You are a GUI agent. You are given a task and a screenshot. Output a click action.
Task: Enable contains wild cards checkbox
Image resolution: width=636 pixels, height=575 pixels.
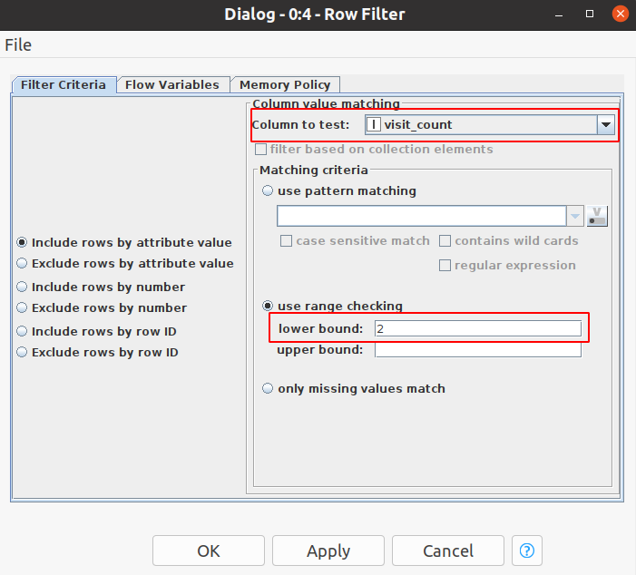tap(445, 241)
